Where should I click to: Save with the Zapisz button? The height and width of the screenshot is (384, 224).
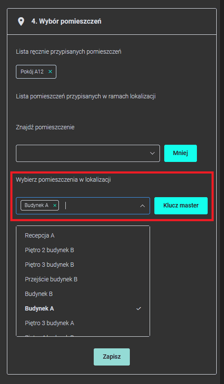click(112, 357)
